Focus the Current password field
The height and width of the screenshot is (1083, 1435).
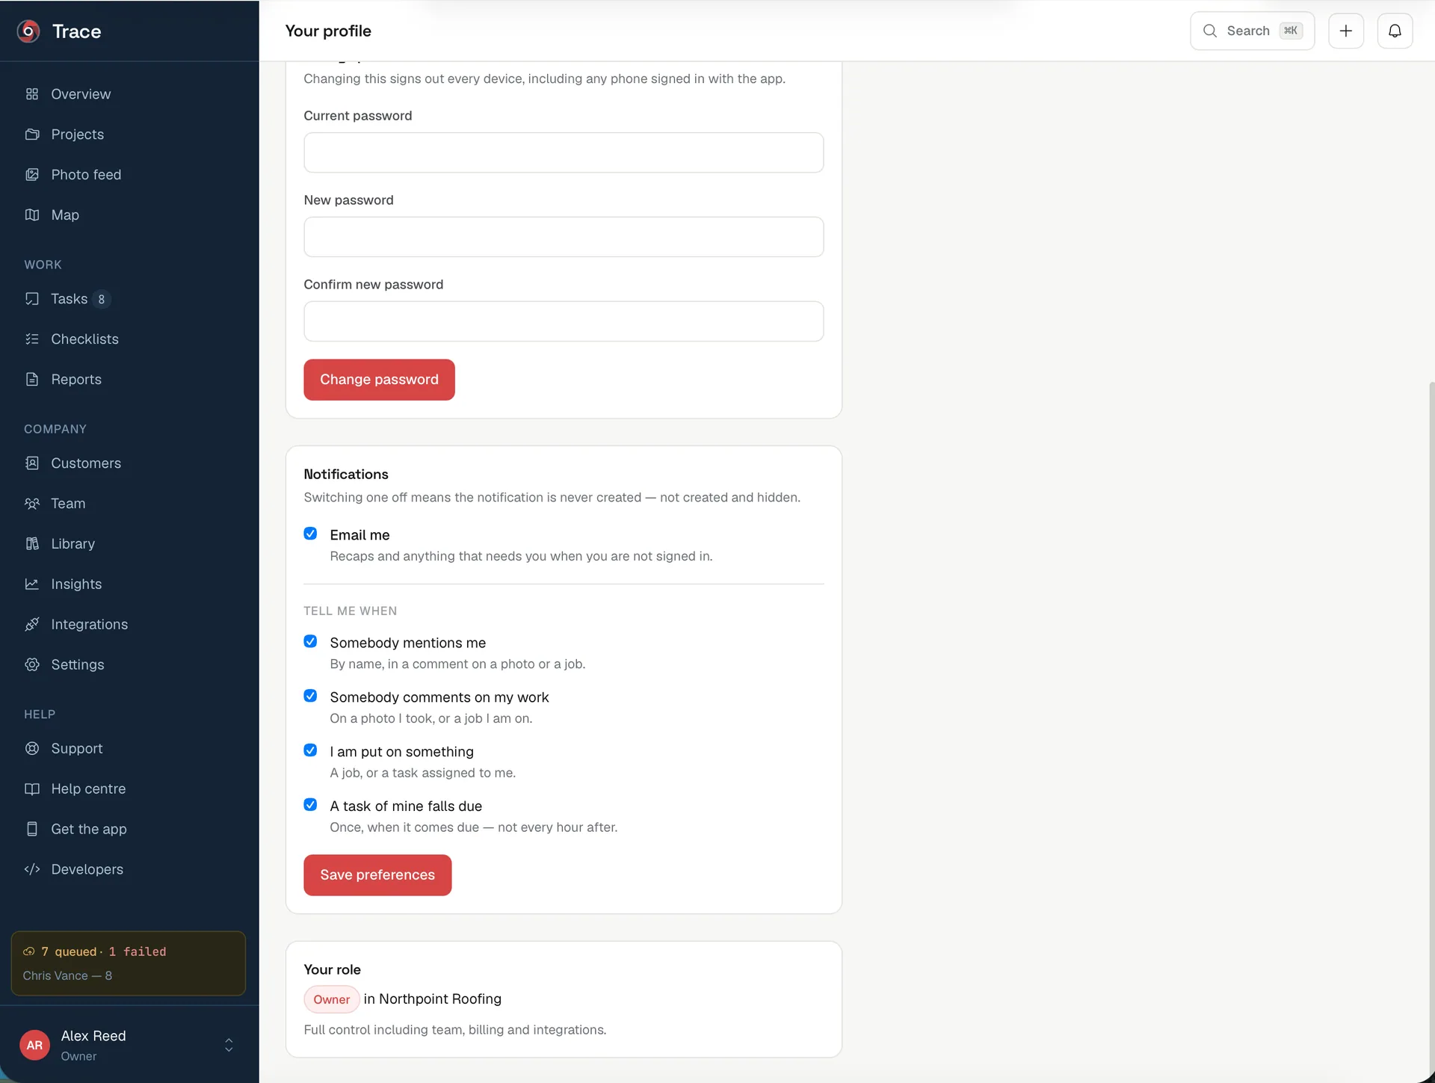[564, 152]
